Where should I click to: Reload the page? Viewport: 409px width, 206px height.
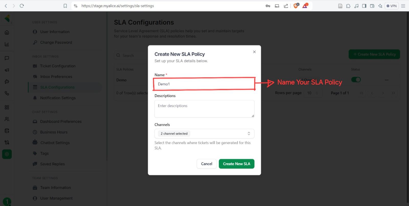(x=22, y=6)
